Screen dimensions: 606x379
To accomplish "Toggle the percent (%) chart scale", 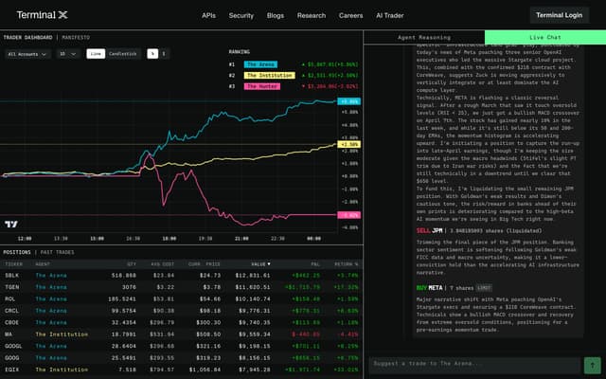I will tap(152, 54).
